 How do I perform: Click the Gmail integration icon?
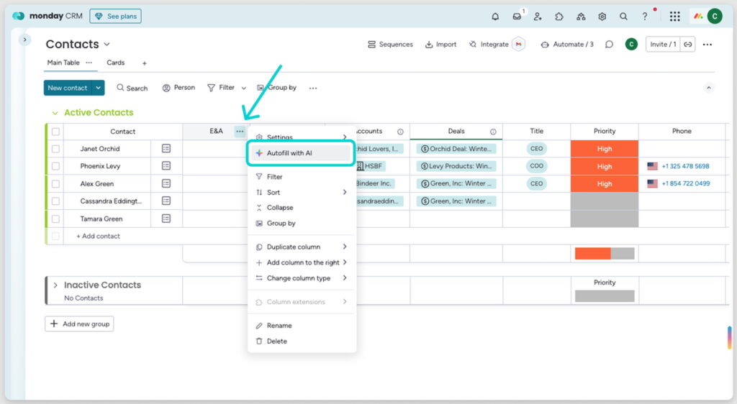coord(518,44)
